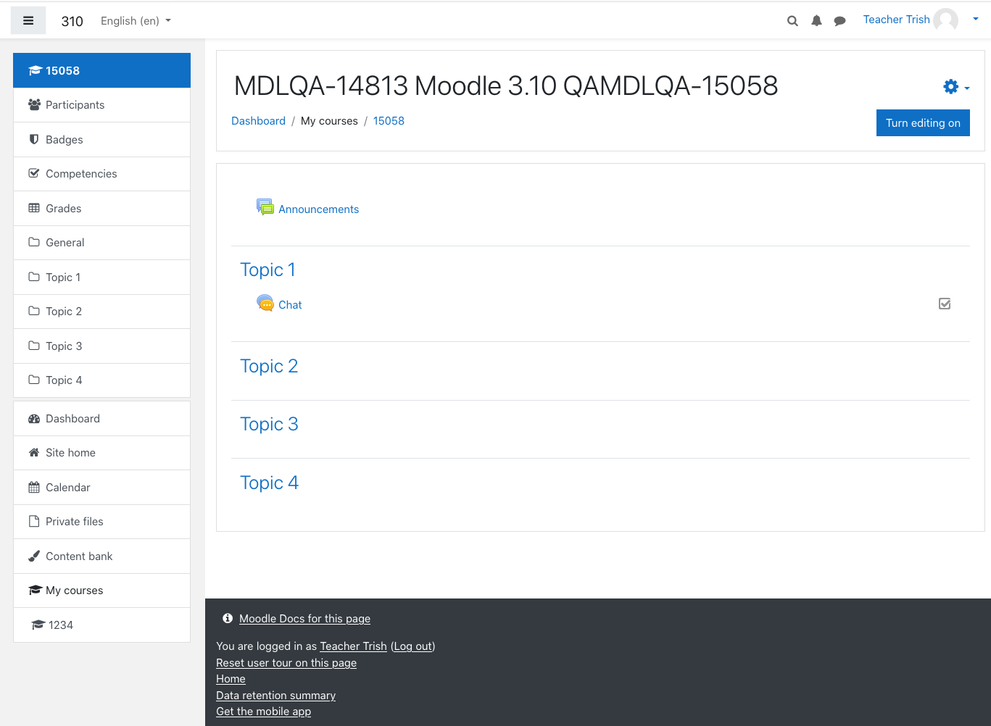
Task: Select Topic 2 in the sidebar
Action: pos(101,312)
